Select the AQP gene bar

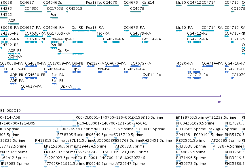point(14,24)
